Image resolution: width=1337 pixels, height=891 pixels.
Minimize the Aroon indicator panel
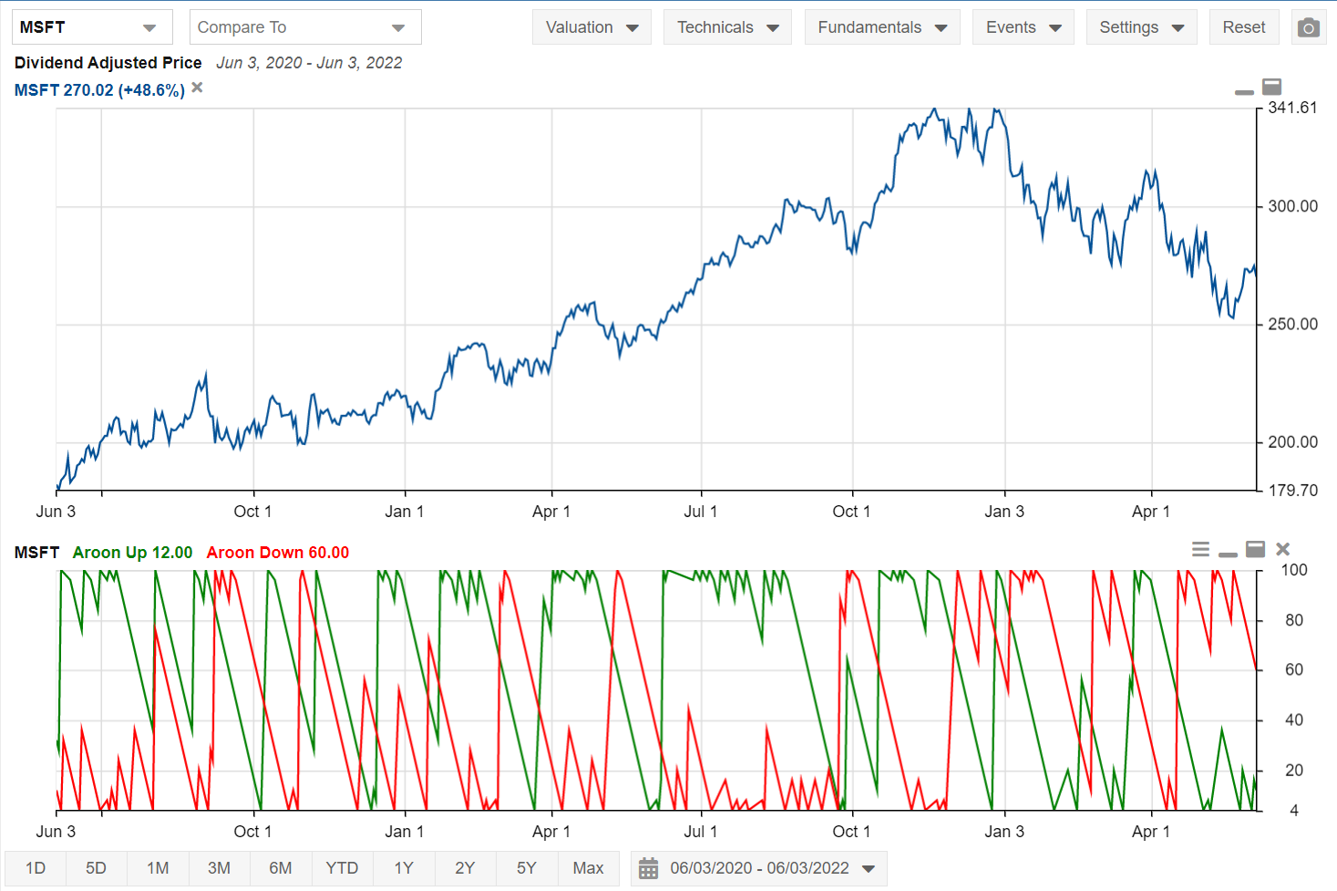(1228, 554)
